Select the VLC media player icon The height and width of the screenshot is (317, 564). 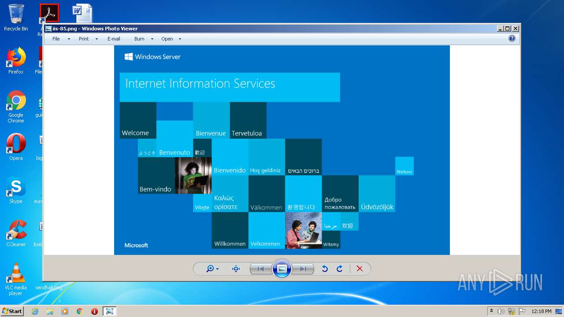[x=16, y=279]
